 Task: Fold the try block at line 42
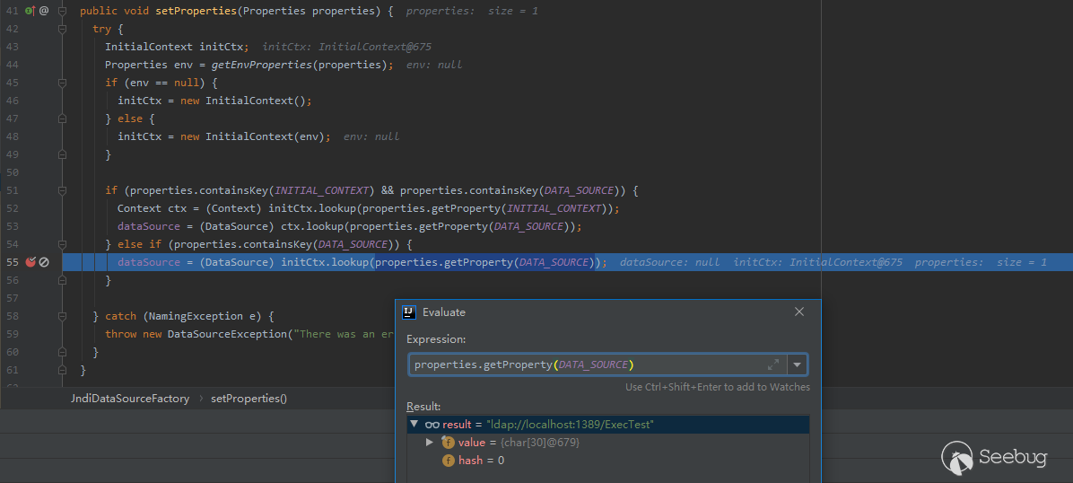[62, 29]
